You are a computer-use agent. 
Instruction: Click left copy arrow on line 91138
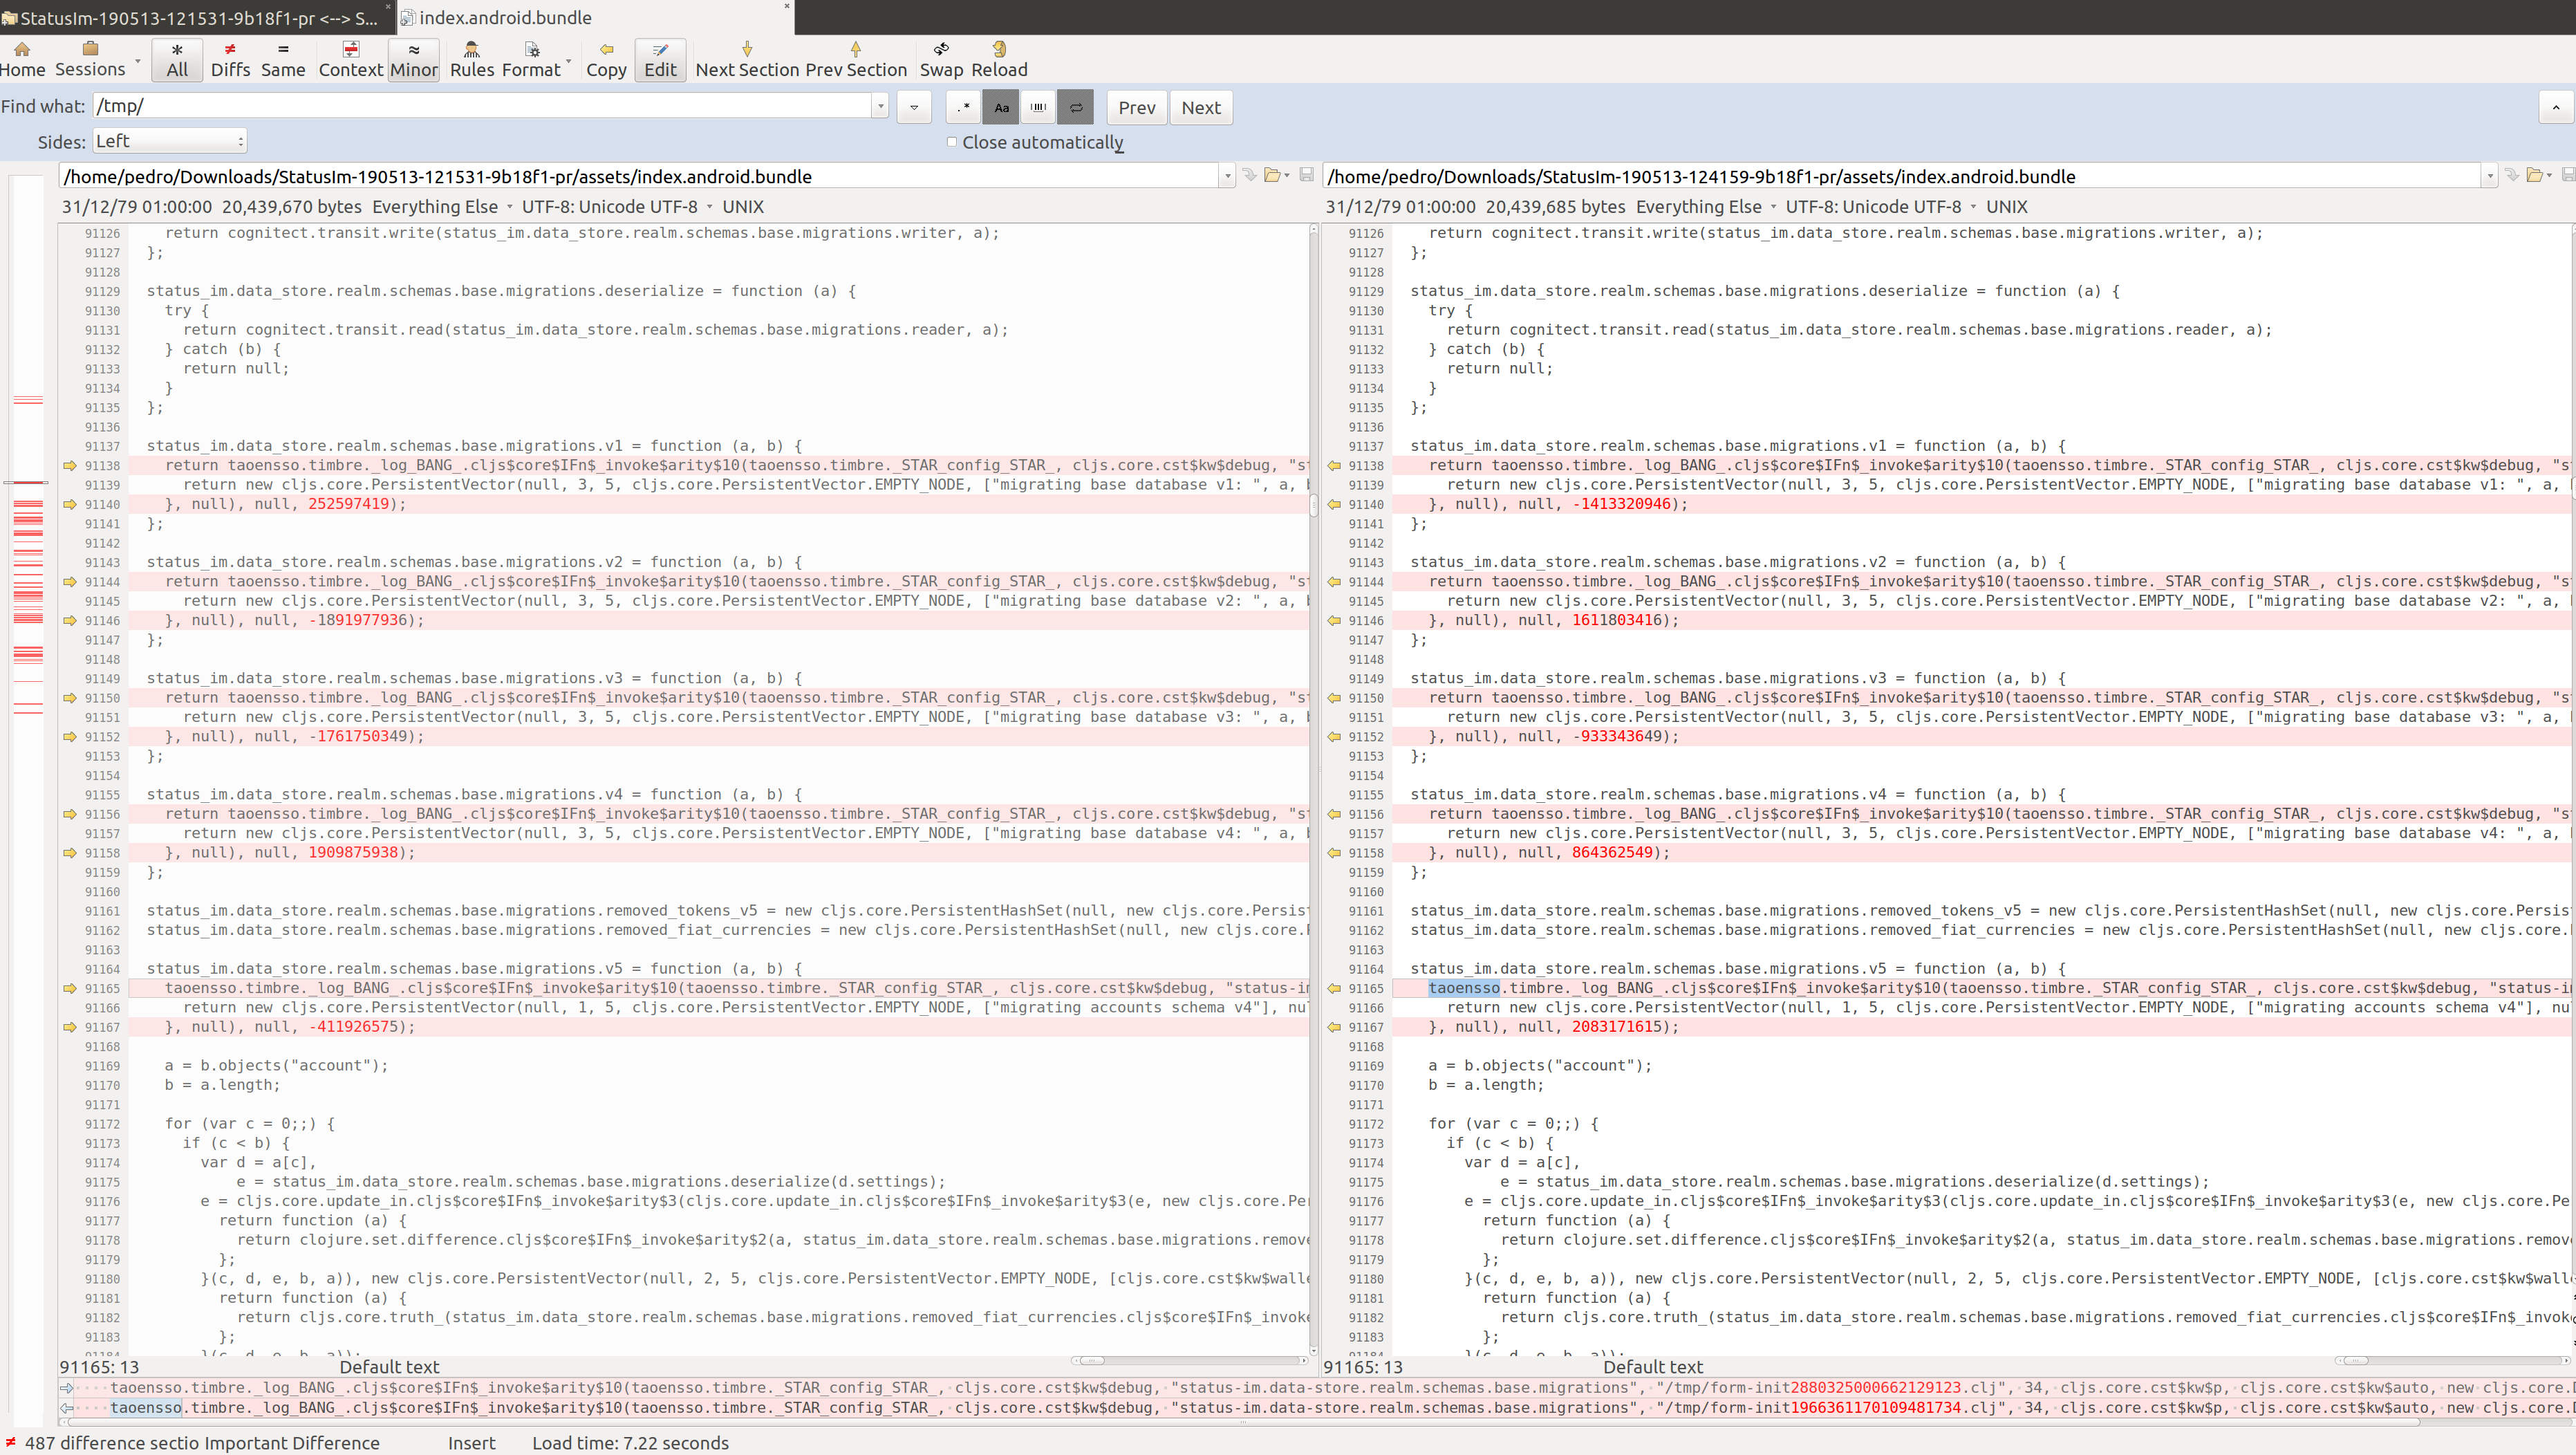click(x=70, y=465)
